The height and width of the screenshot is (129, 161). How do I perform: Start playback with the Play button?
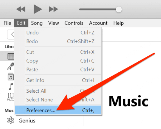(38, 9)
